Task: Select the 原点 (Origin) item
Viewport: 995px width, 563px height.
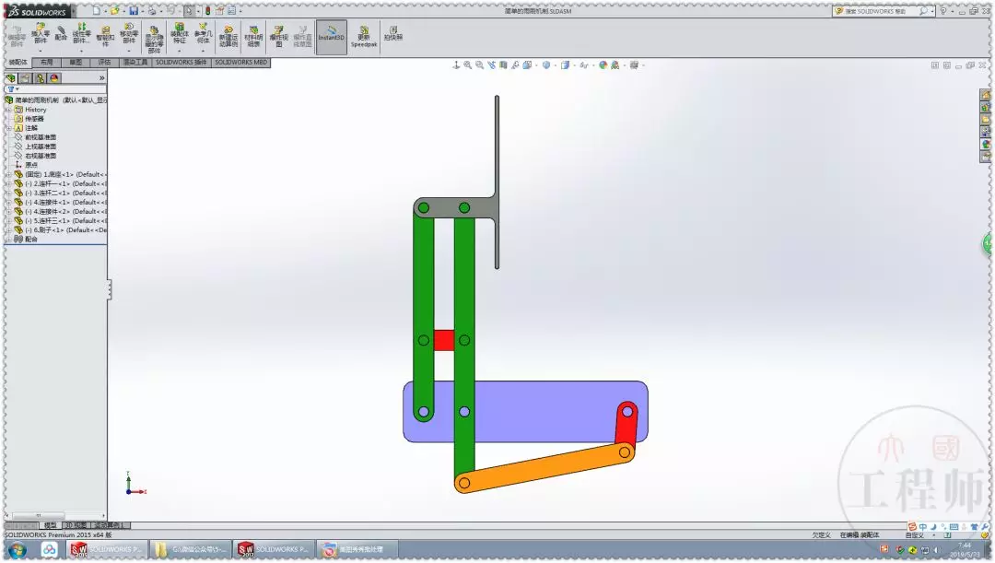Action: tap(31, 165)
